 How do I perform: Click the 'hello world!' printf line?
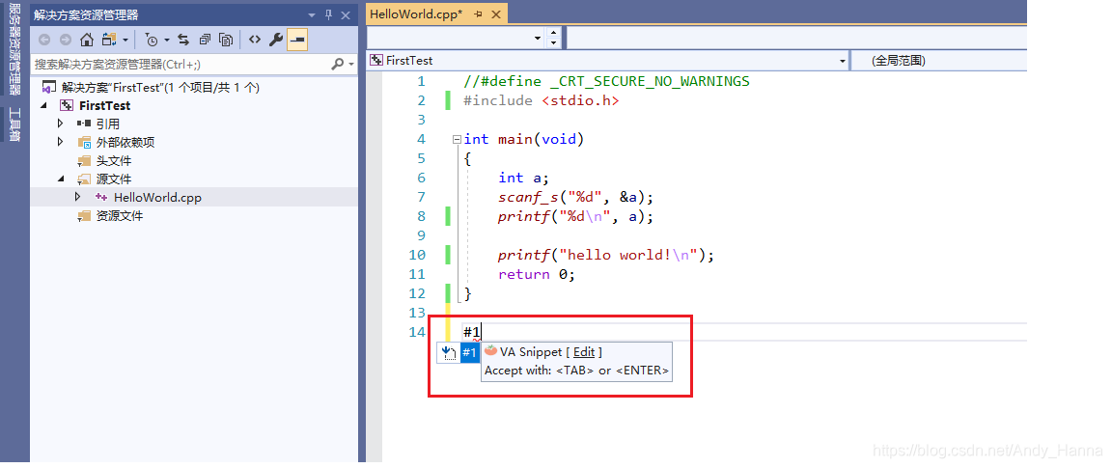[606, 256]
